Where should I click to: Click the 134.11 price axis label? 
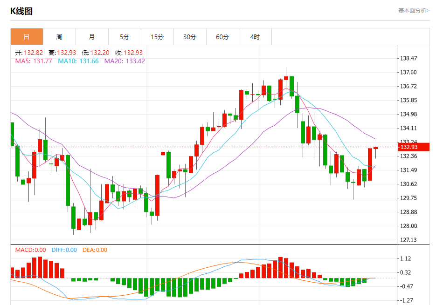click(408, 128)
